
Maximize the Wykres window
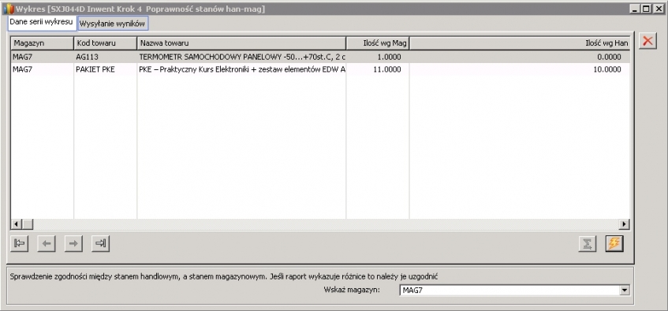coord(647,9)
